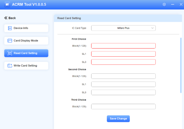The image size is (184, 129).
Task: Expand the Mifare Plus dropdown arrow
Action: click(x=152, y=28)
